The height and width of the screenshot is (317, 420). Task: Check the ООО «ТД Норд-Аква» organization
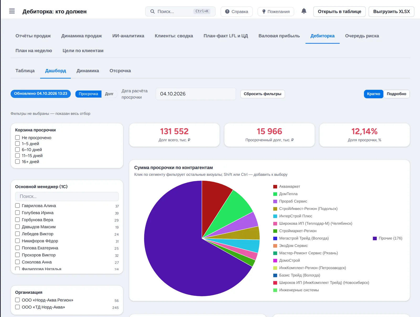click(x=18, y=307)
